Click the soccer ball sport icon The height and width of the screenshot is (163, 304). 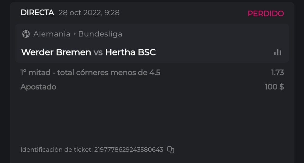26,34
